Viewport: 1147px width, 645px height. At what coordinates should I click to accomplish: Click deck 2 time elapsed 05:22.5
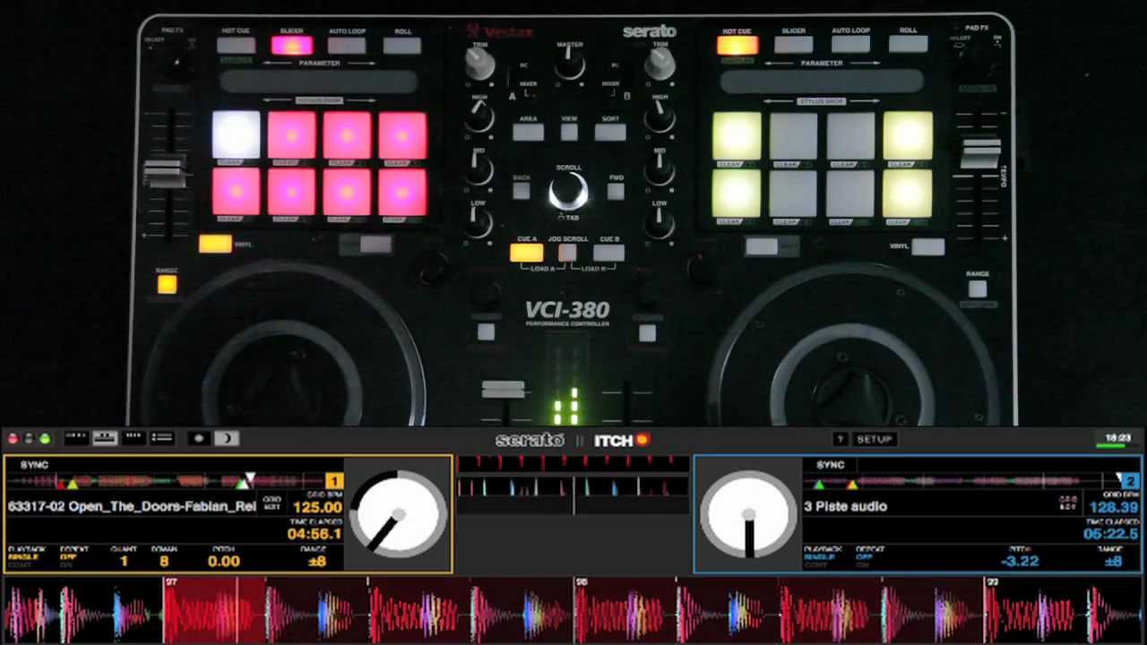coord(1110,533)
